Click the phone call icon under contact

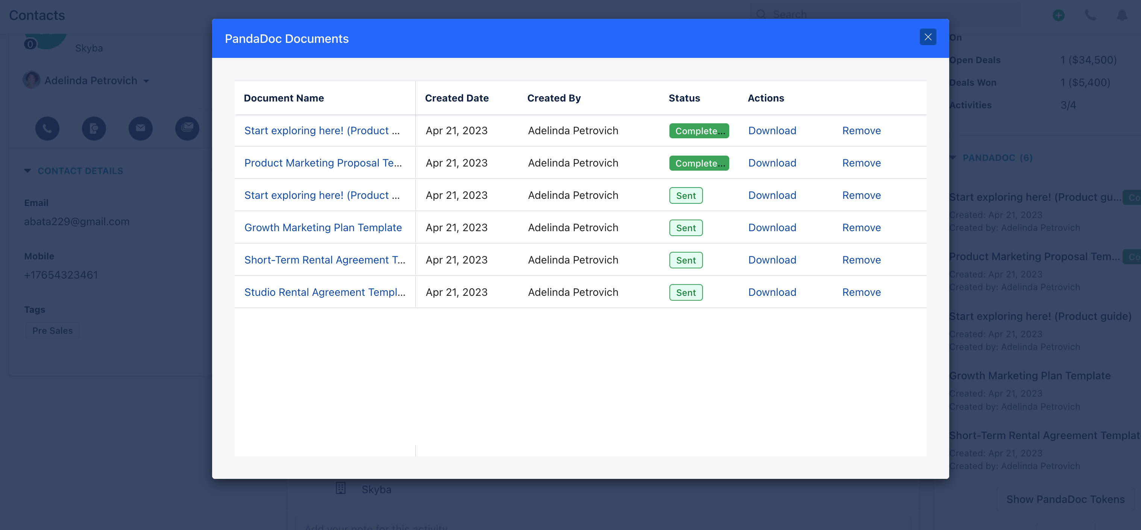47,129
